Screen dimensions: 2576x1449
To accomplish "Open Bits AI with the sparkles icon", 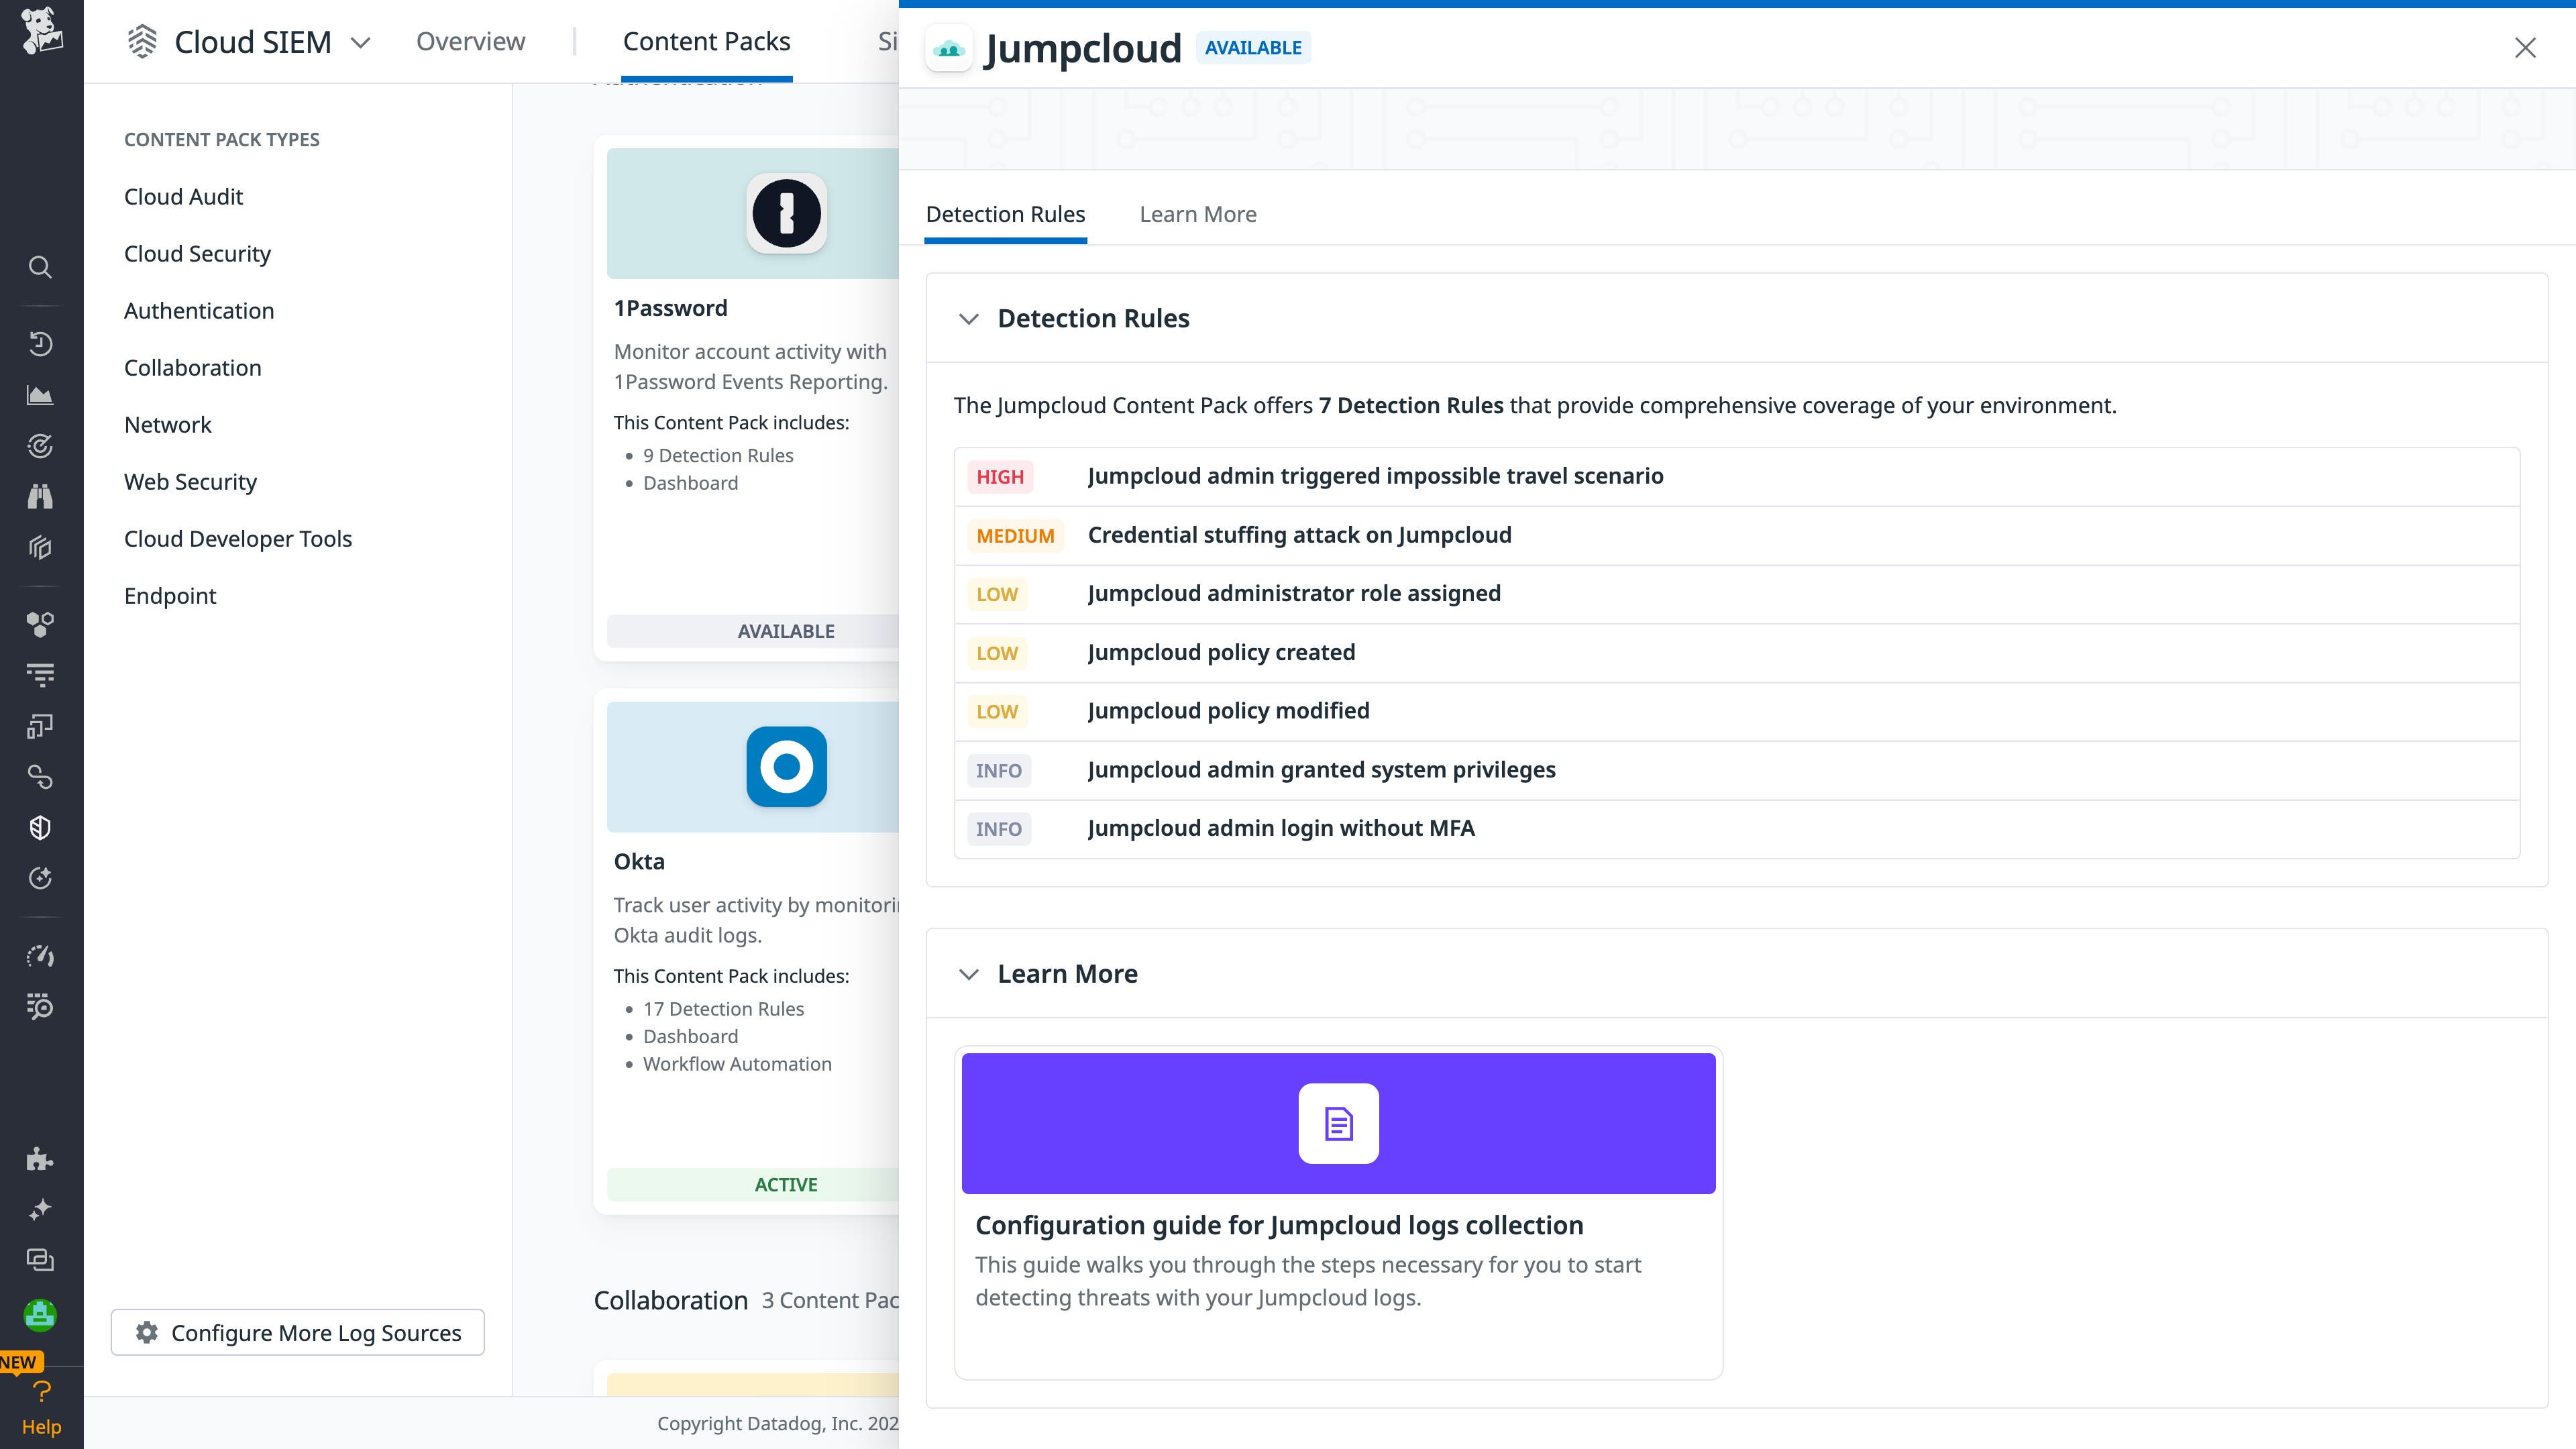I will pos(40,1208).
